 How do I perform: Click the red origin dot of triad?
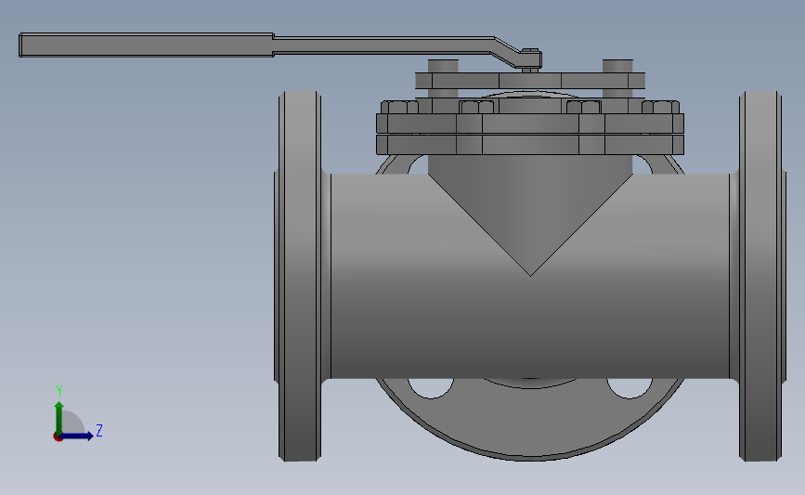pos(58,437)
